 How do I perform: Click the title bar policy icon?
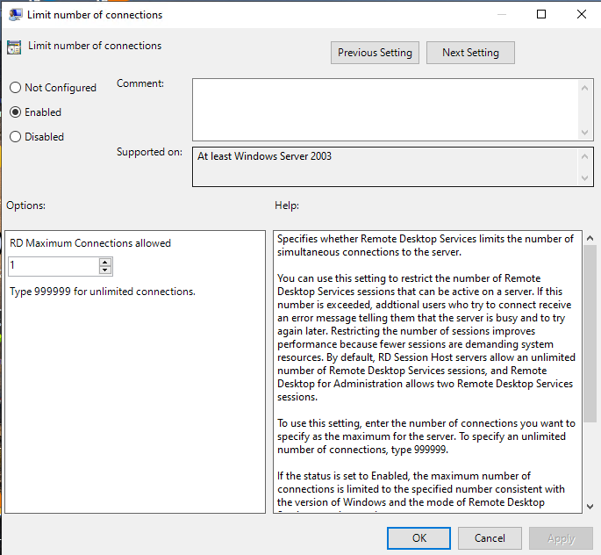(x=15, y=15)
